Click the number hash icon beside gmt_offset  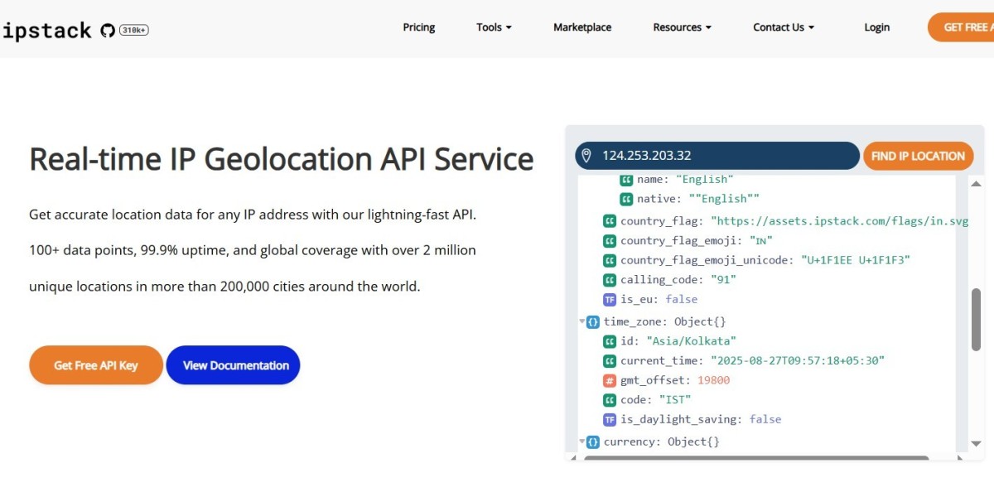tap(610, 380)
